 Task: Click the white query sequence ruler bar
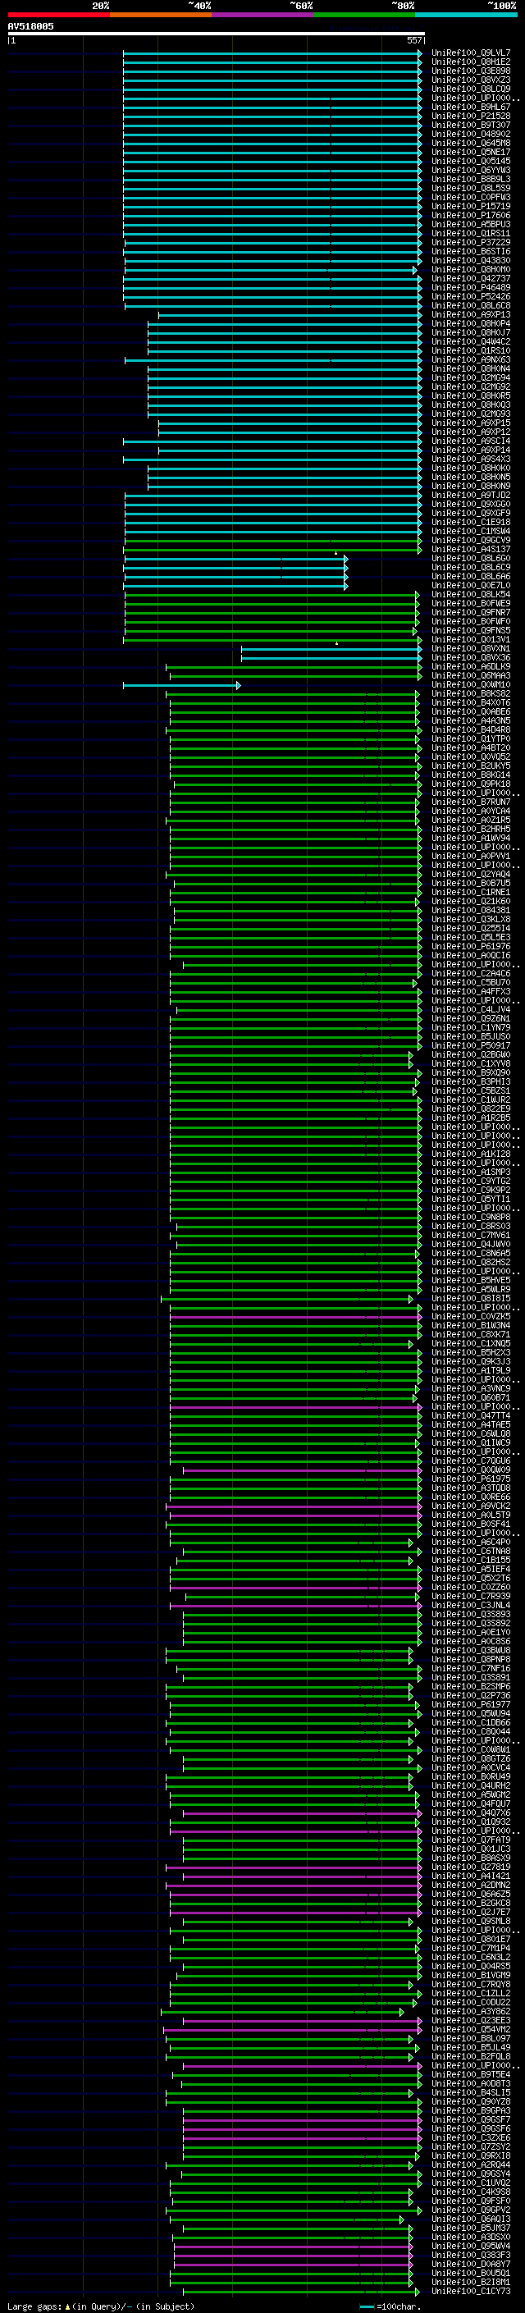(217, 33)
